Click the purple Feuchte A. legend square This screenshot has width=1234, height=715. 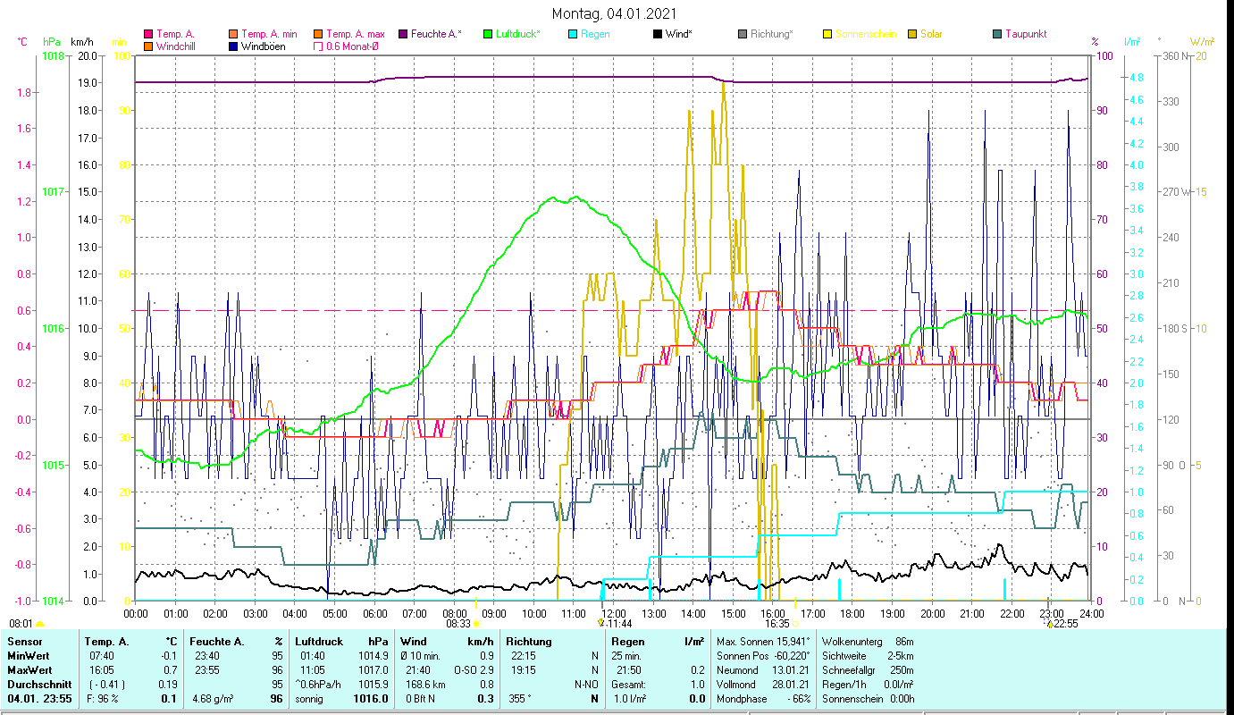tap(404, 34)
